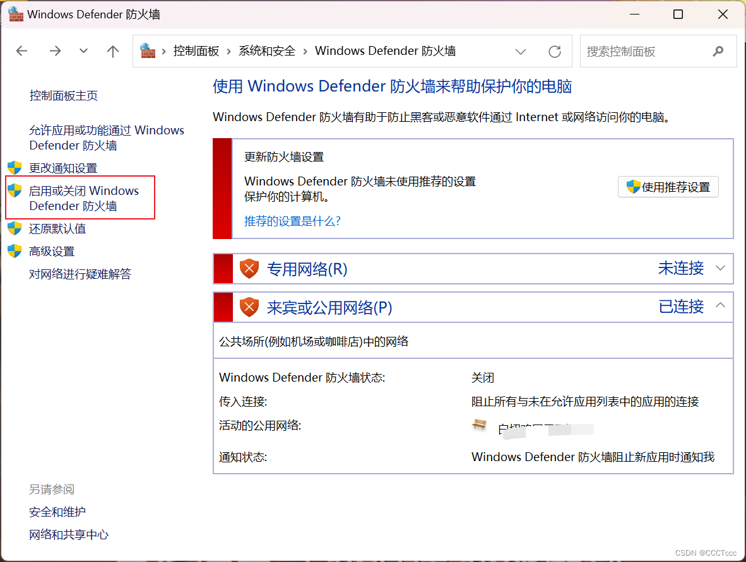Screen dimensions: 746x562
Task: Go back using the back arrow
Action: tap(22, 51)
